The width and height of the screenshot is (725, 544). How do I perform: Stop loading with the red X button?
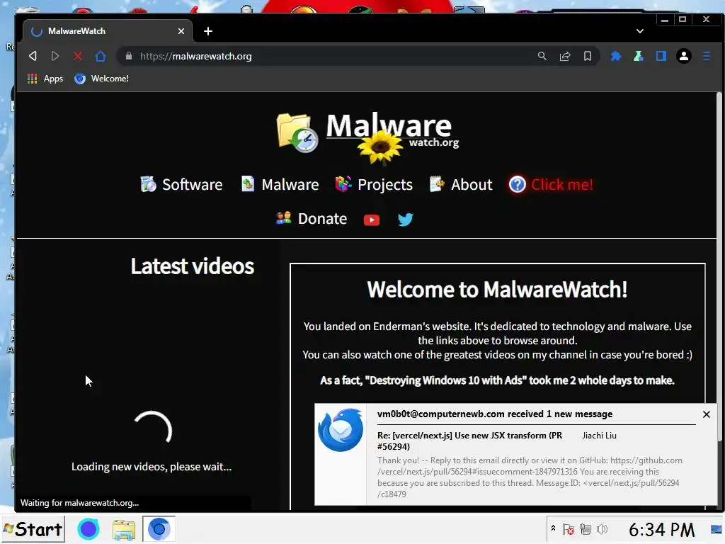(x=78, y=57)
